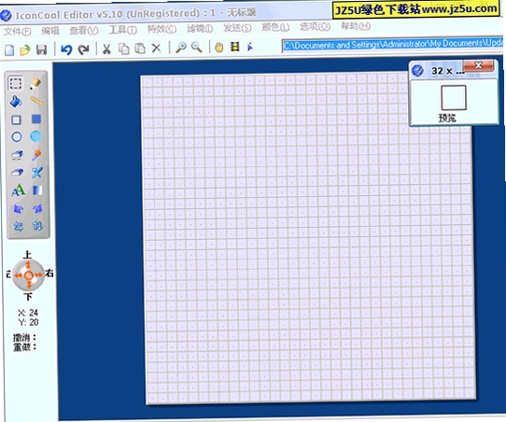
Task: Click the zoom in magnifier icon
Action: [x=180, y=48]
